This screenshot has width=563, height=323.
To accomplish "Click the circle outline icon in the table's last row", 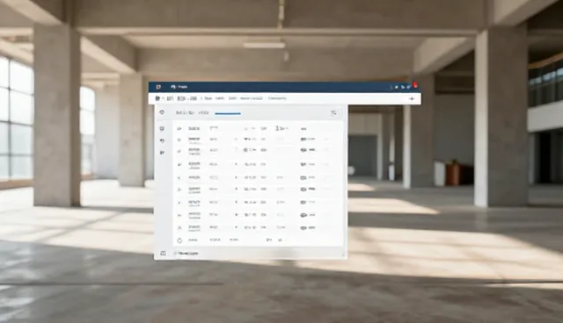I will tap(179, 240).
